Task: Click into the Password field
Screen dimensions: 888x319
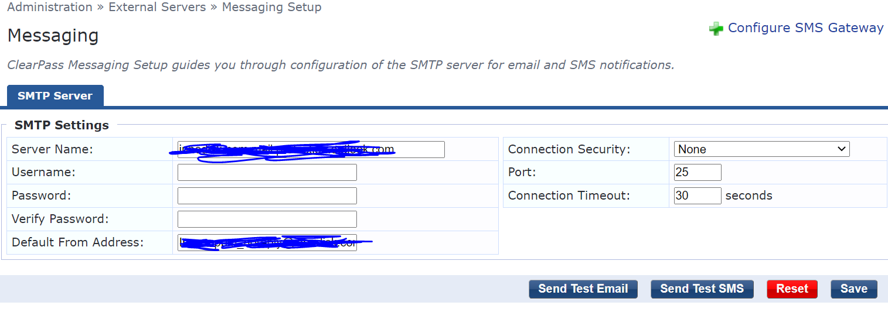Action: (x=267, y=196)
